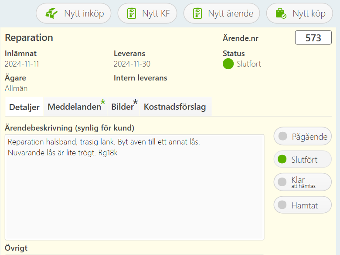Start a new case with Nytt ärende
The width and height of the screenshot is (340, 255).
(221, 13)
